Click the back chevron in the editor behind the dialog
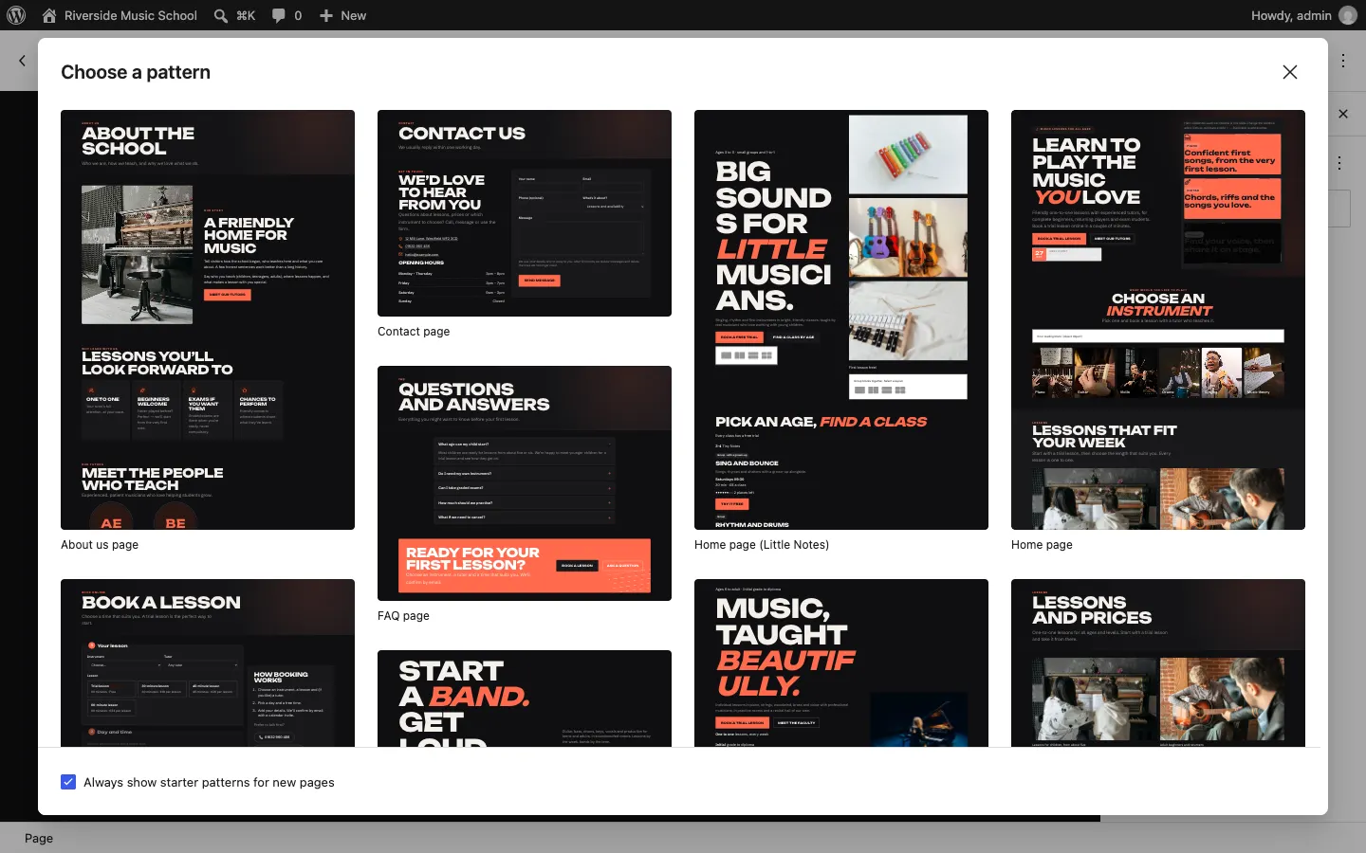 point(22,61)
